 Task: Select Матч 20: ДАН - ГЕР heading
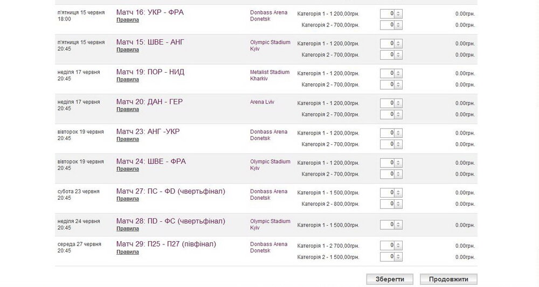[x=149, y=102]
